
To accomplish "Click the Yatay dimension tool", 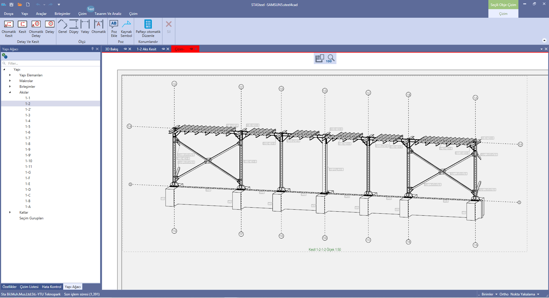I will pyautogui.click(x=85, y=24).
